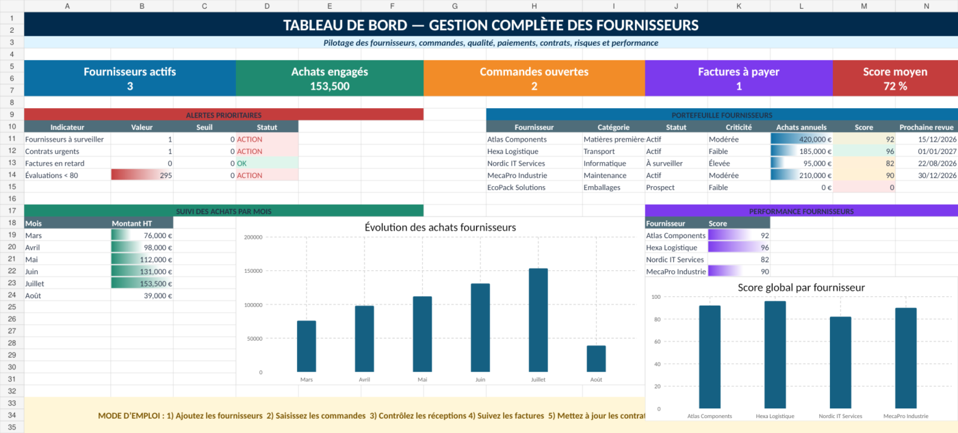Click 'Nordic IT Services' in the portfolio table
Viewport: 958px width, 433px height.
pyautogui.click(x=534, y=163)
